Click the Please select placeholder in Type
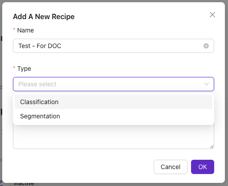 (x=37, y=84)
